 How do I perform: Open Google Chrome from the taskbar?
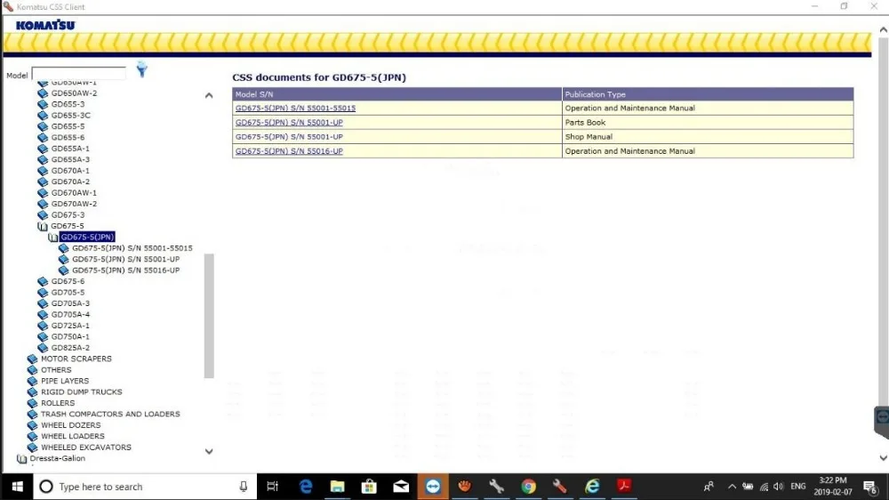(x=528, y=487)
